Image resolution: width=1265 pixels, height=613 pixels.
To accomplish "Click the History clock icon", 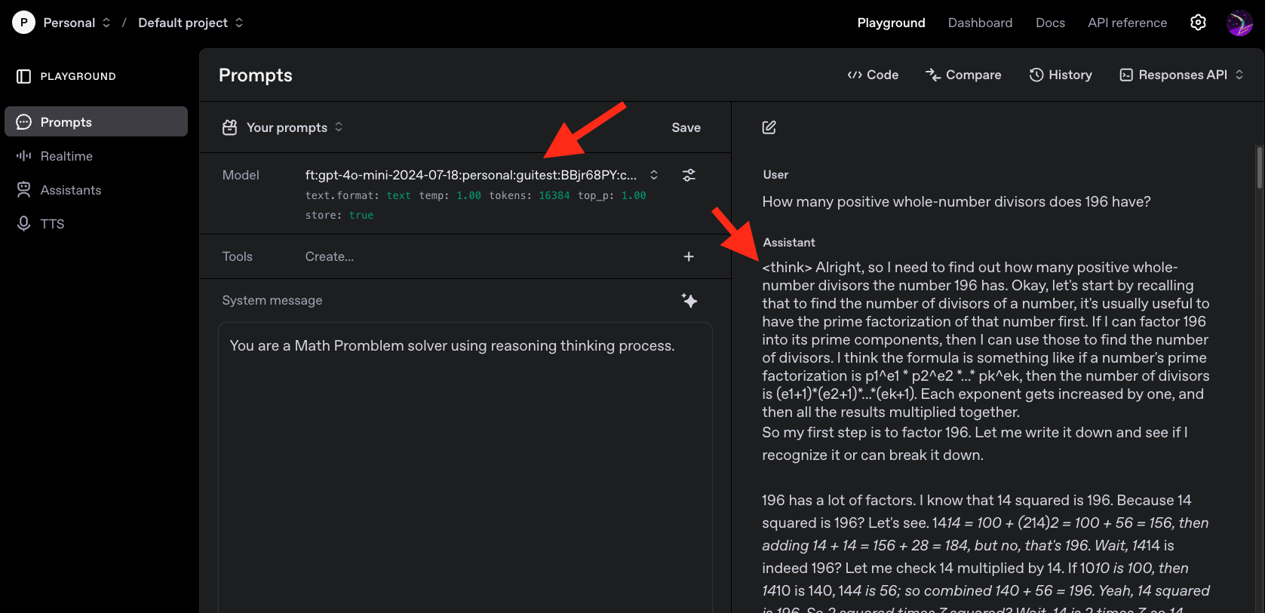I will pyautogui.click(x=1036, y=75).
